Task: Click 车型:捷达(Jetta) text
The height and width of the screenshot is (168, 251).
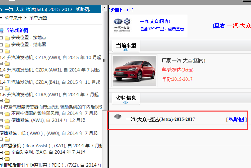Action: coord(177,70)
